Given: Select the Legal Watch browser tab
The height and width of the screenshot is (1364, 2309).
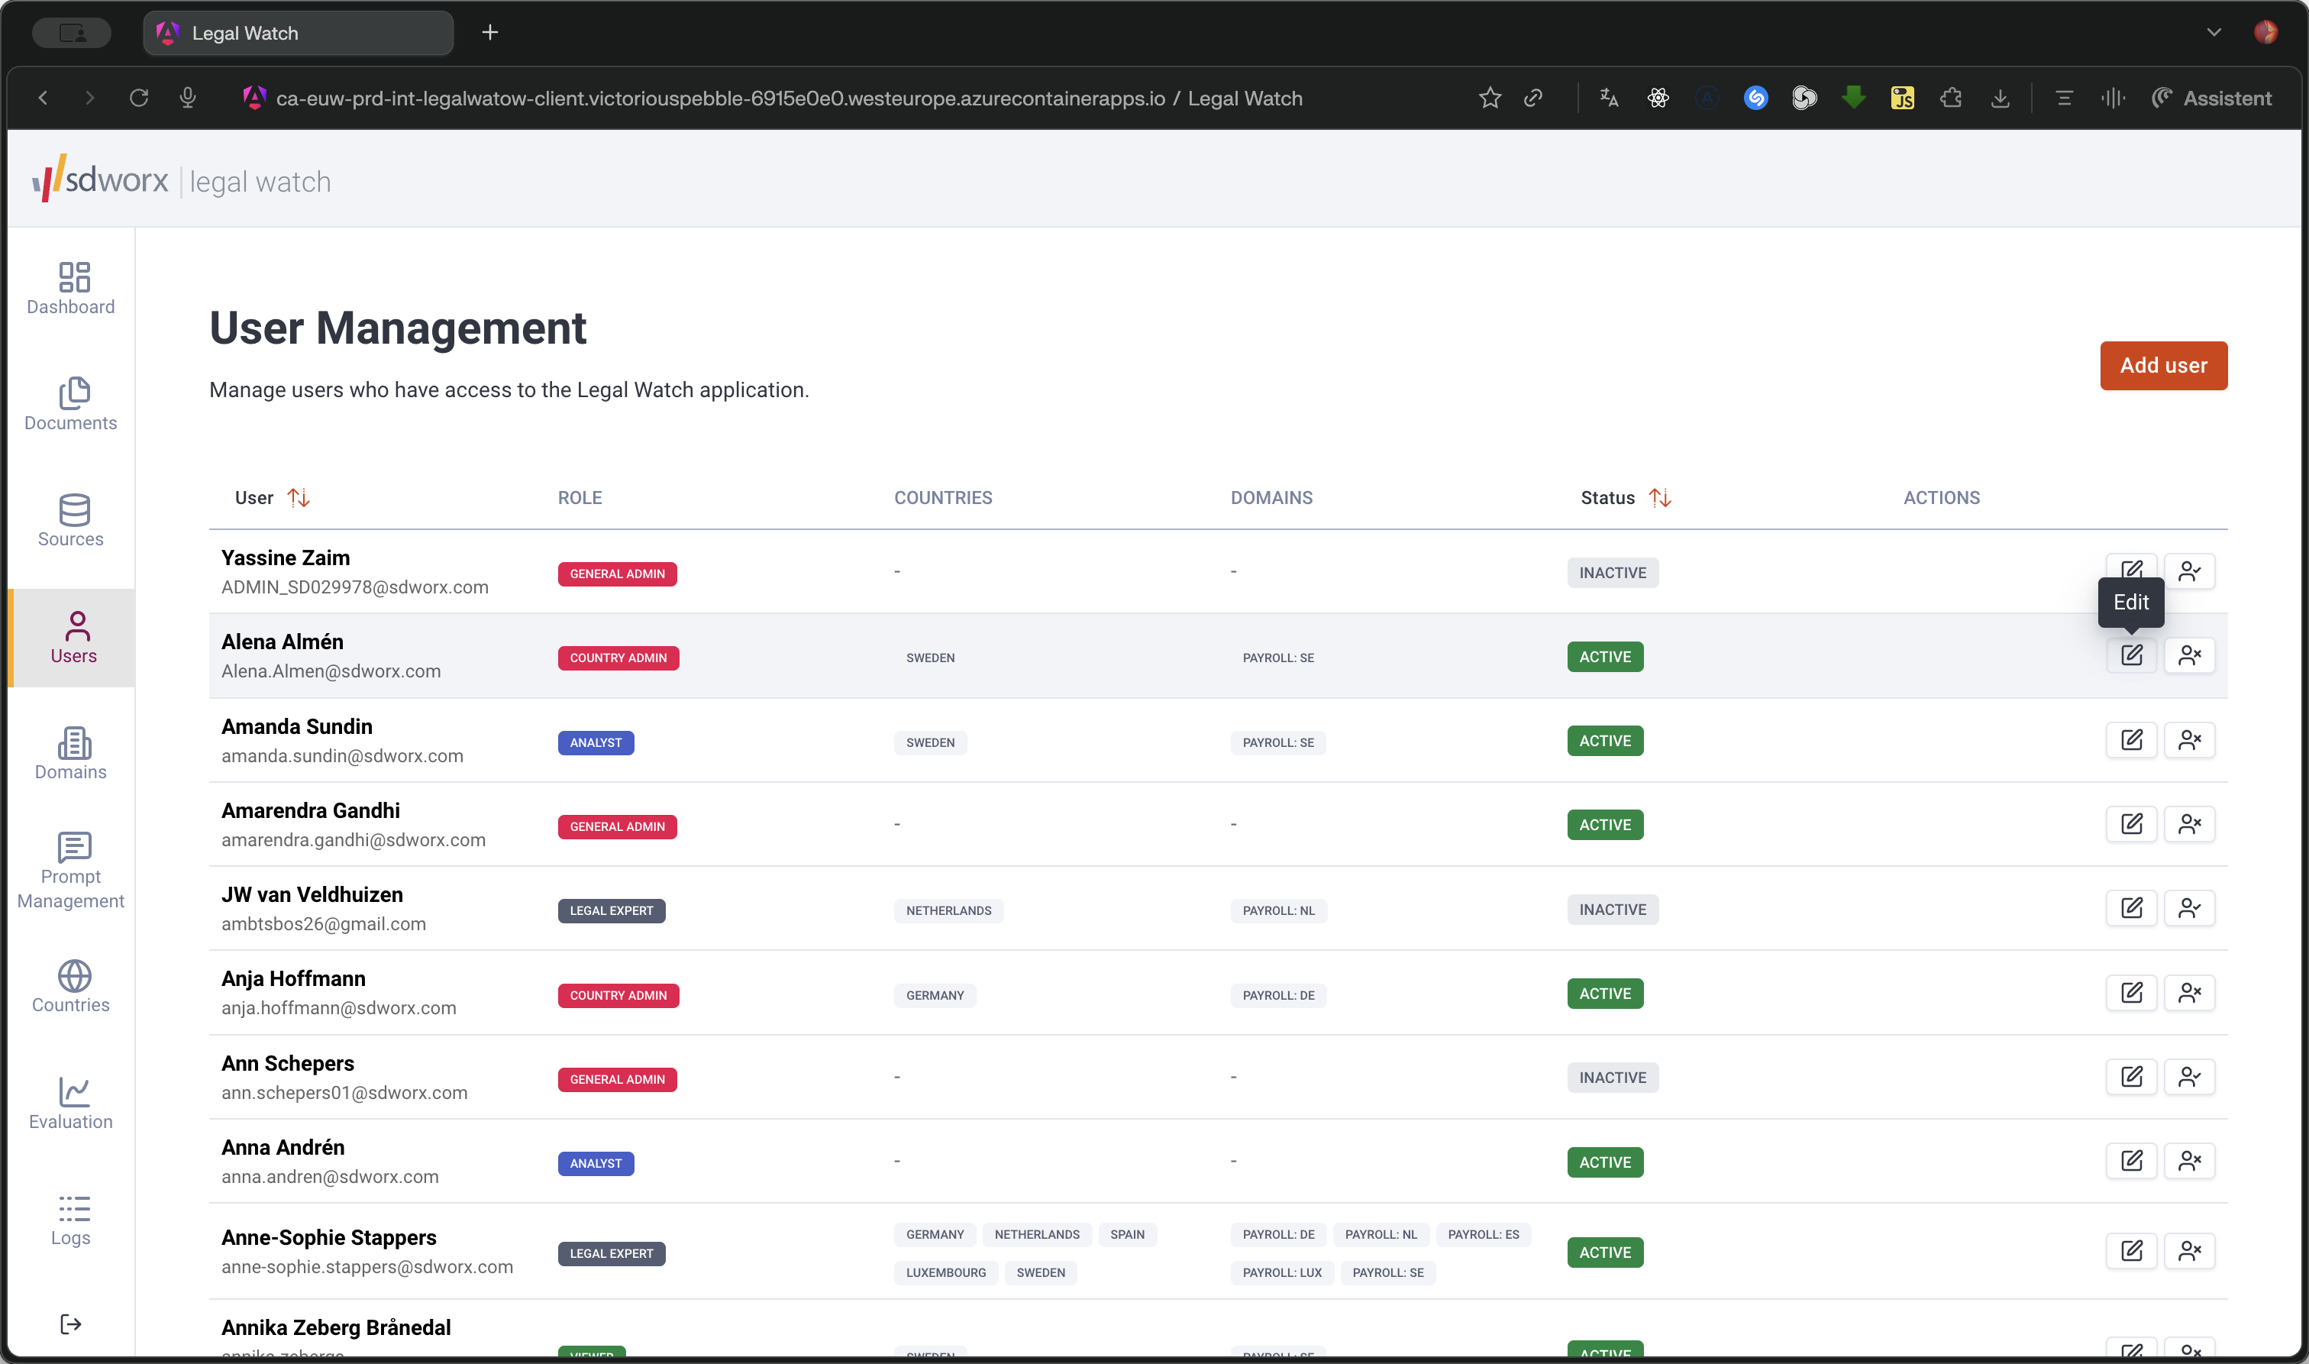Looking at the screenshot, I should click(x=299, y=33).
